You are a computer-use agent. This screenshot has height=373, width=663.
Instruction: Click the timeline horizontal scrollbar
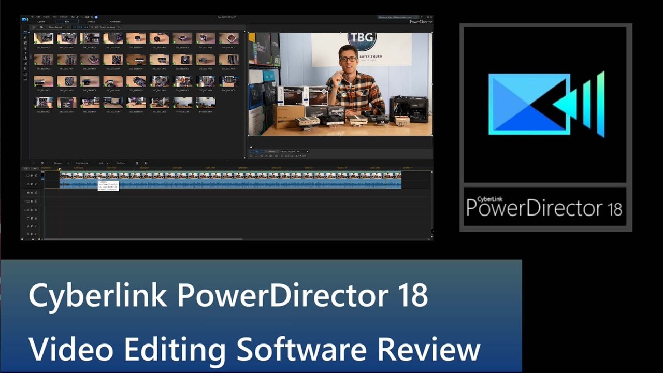tap(142, 239)
